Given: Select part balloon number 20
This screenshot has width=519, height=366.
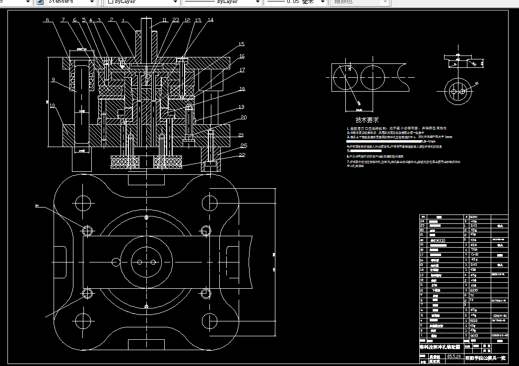Looking at the screenshot, I should (244, 117).
